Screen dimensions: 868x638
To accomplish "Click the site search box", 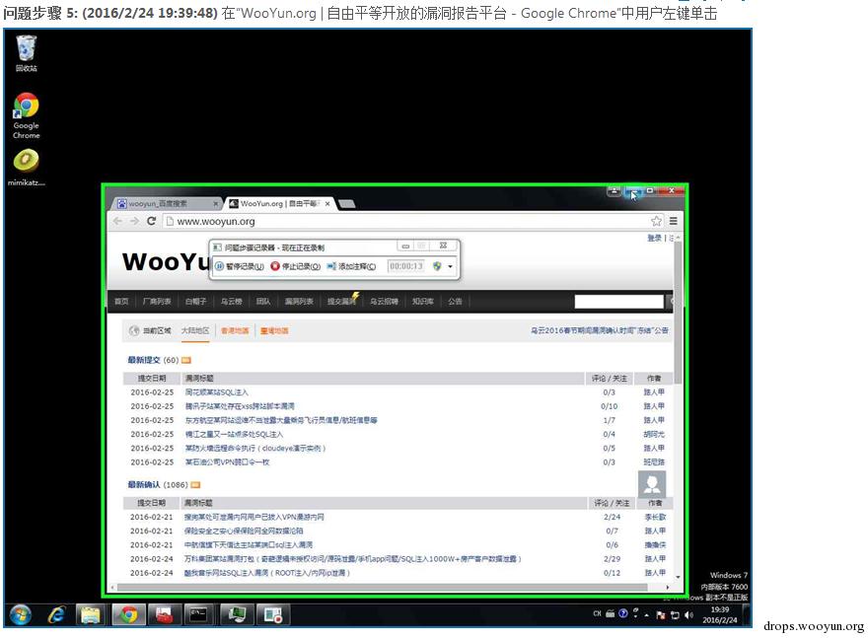I will click(x=618, y=301).
